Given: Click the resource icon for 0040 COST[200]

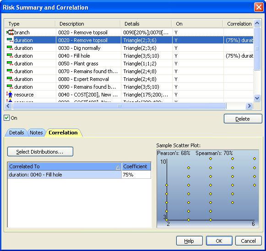Looking at the screenshot, I should pos(10,94).
